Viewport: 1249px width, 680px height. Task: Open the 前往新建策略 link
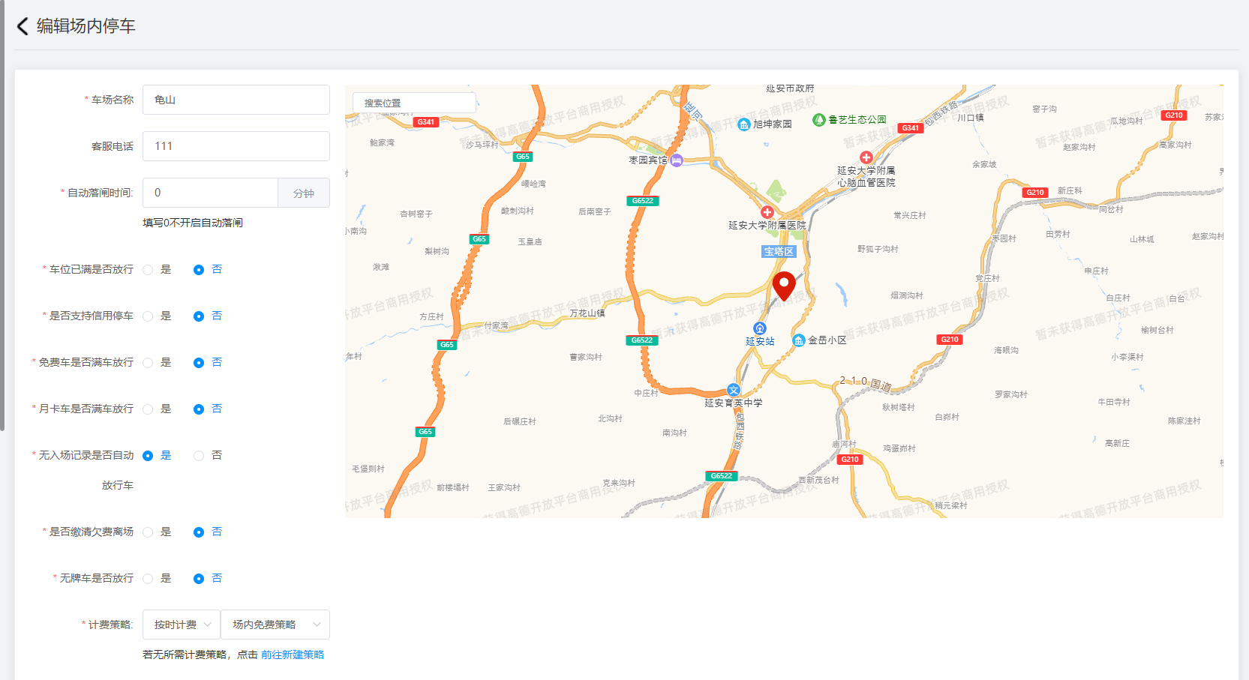click(x=293, y=655)
